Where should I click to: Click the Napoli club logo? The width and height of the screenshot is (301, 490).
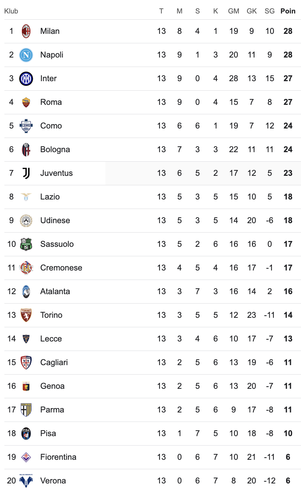point(26,55)
